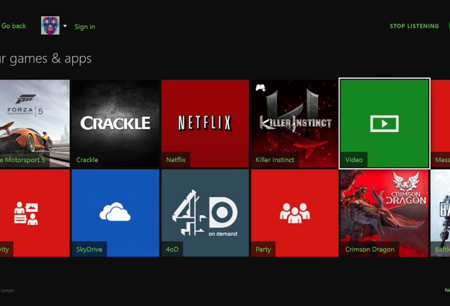Click the 'Killer Instinct' tile label
Image resolution: width=450 pixels, height=306 pixels.
(275, 160)
